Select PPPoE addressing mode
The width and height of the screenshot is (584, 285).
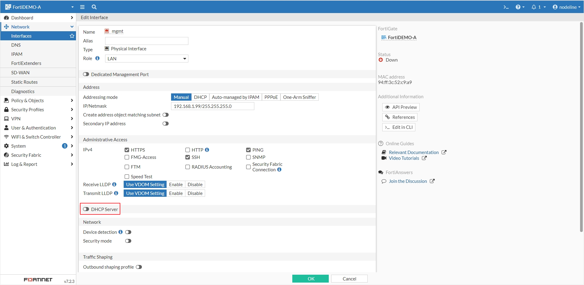pos(271,97)
